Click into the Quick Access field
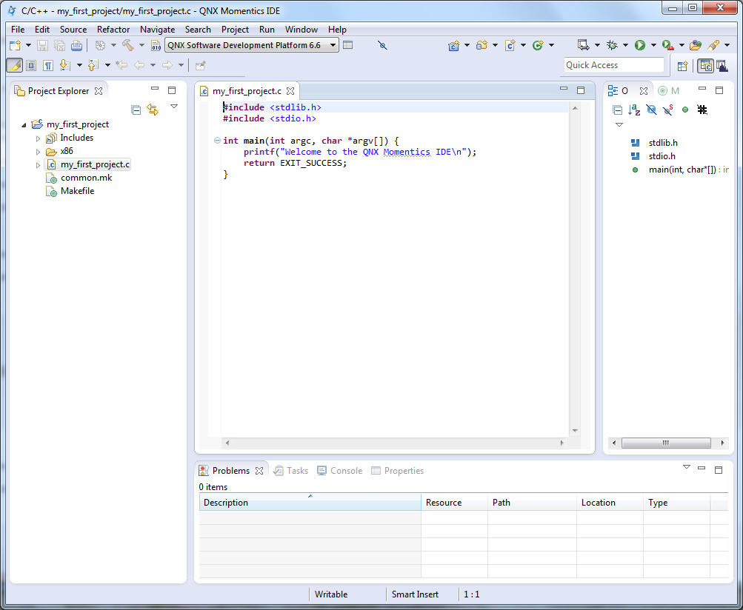Viewport: 743px width, 610px height. pos(614,65)
